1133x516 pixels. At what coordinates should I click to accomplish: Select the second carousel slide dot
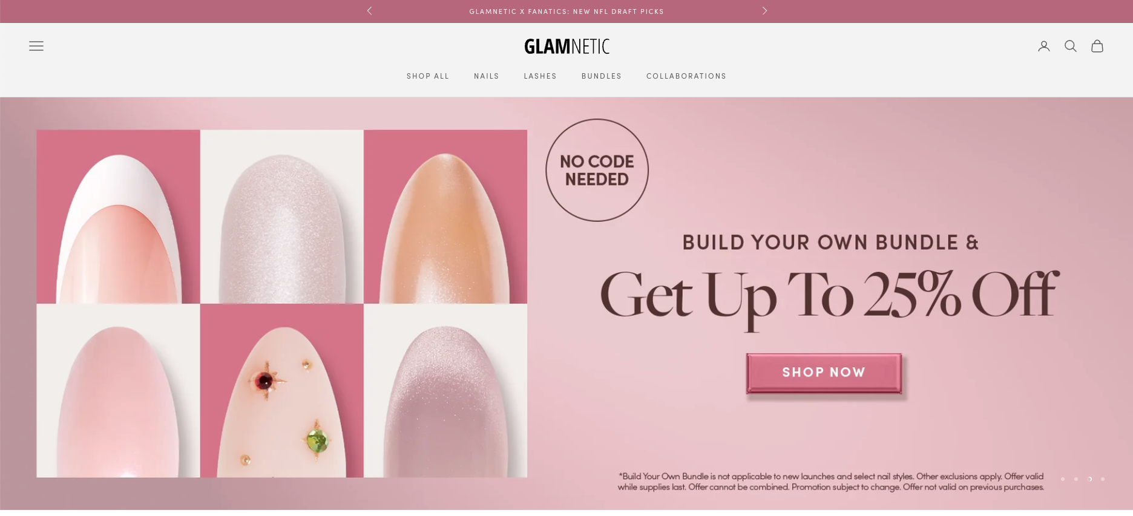[1076, 479]
